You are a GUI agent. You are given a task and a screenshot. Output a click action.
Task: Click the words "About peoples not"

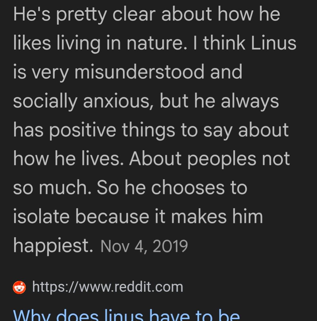[x=210, y=159]
